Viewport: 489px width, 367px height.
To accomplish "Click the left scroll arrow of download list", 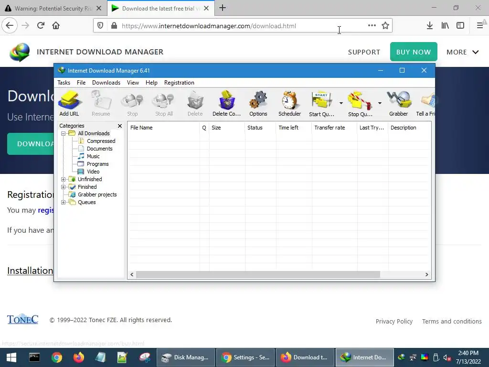I will tap(132, 275).
